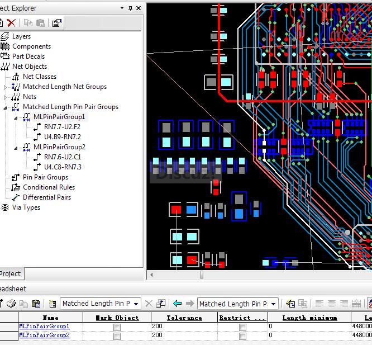372x345 pixels.
Task: Check Mark Object for MLPinPairGroup1
Action: (117, 327)
